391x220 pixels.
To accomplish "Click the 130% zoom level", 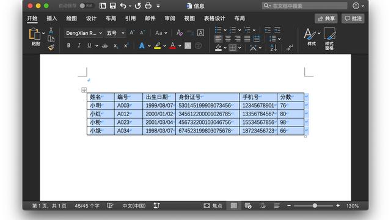I will click(x=353, y=206).
